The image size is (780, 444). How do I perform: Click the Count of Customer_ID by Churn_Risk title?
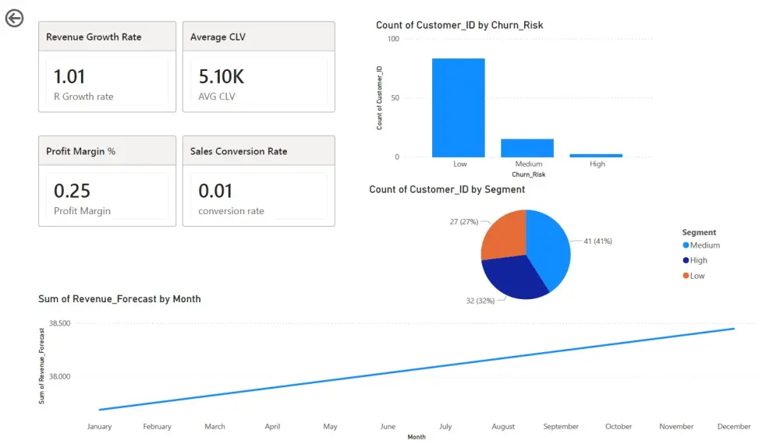pyautogui.click(x=459, y=26)
